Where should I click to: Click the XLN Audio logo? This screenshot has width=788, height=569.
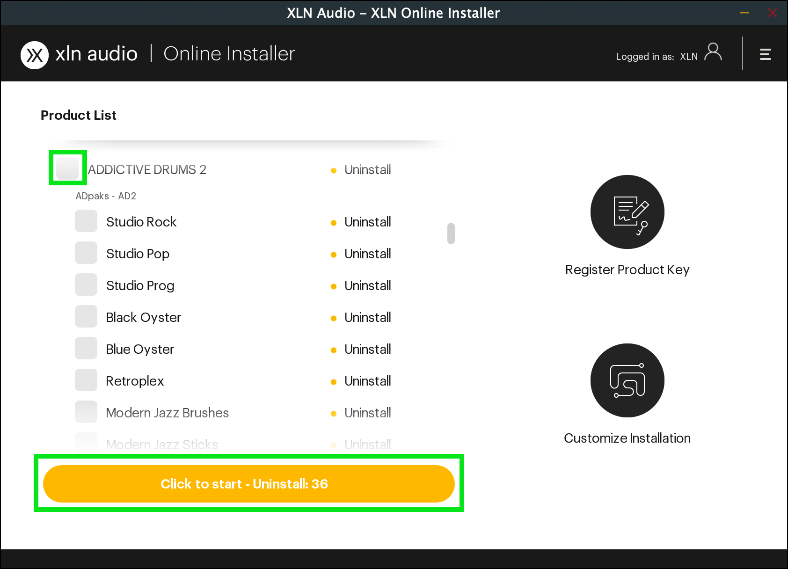tap(35, 55)
